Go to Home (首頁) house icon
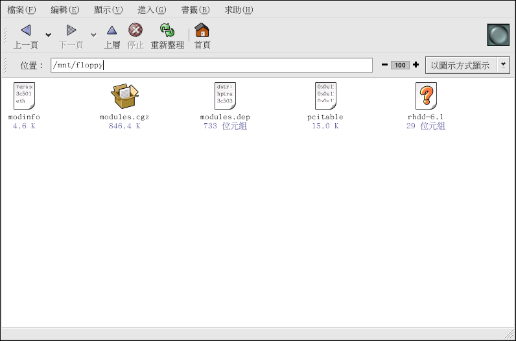Viewport: 516px width, 341px height. click(x=202, y=30)
